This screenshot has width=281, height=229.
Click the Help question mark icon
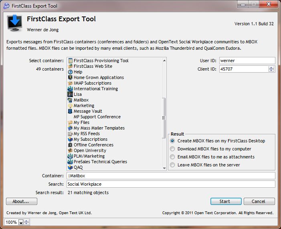[70, 72]
